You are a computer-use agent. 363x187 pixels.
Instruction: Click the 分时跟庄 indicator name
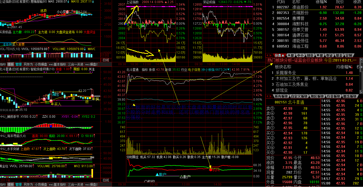(132, 157)
